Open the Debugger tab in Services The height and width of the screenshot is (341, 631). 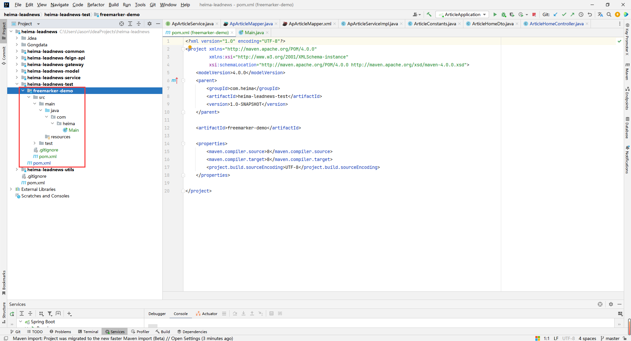157,314
